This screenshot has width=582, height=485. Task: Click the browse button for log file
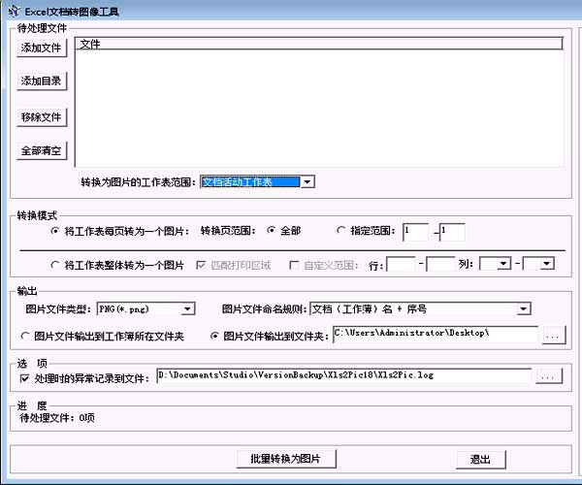point(549,376)
